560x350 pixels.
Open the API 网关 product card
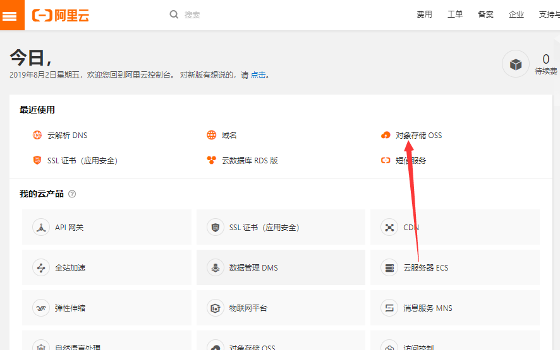pos(107,227)
